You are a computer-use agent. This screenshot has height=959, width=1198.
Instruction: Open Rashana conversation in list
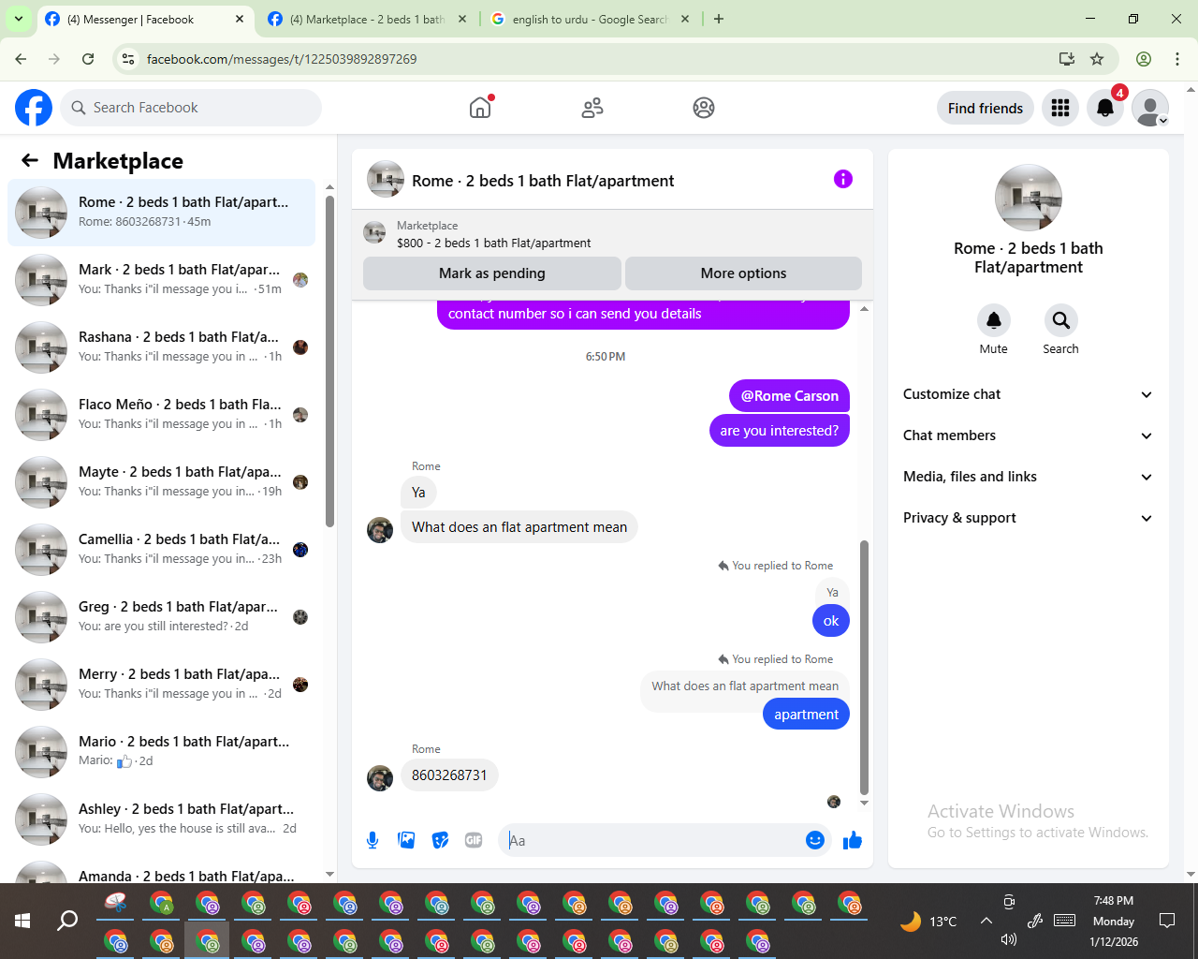161,347
